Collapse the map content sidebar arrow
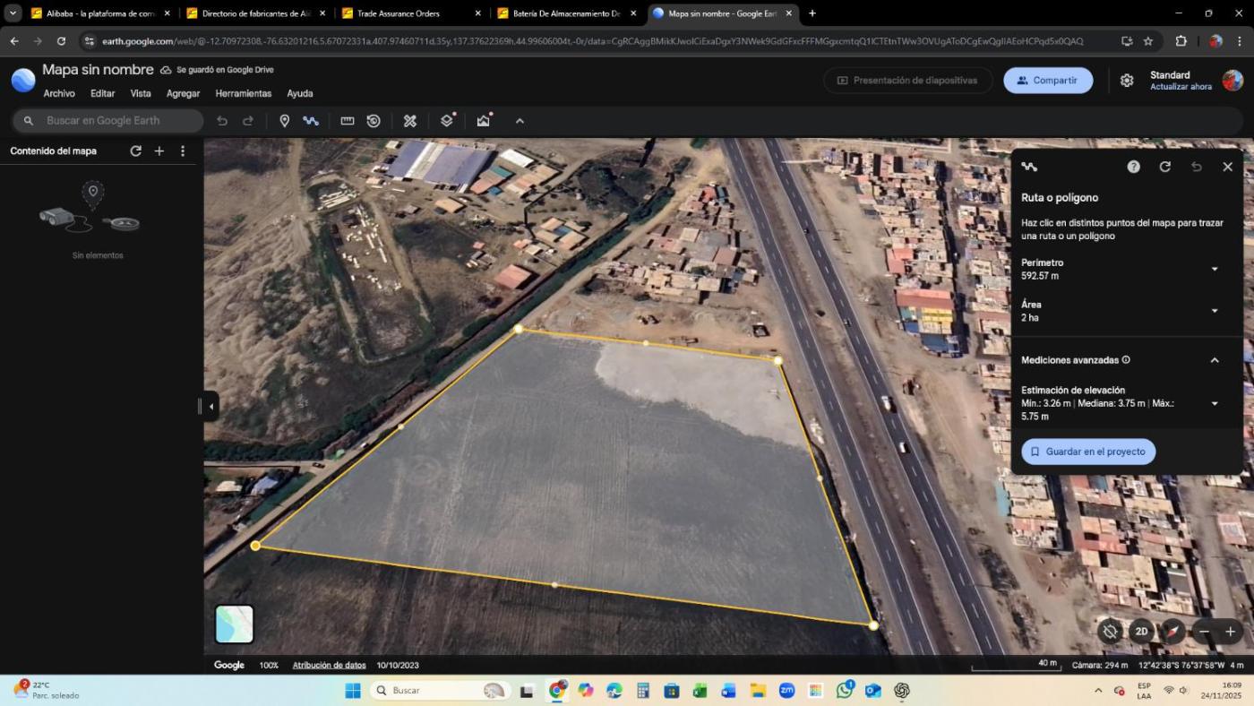 point(210,407)
